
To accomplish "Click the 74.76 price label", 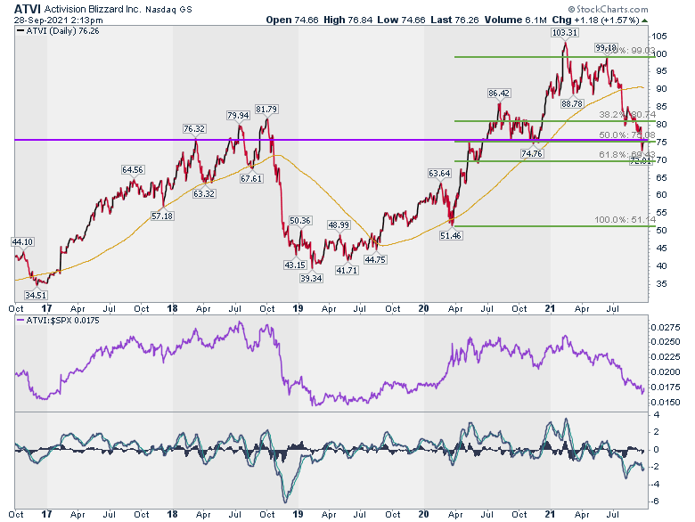I will (531, 154).
